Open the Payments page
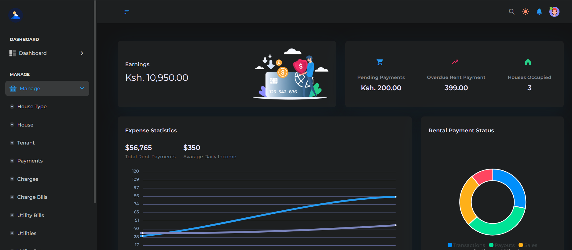This screenshot has width=572, height=250. point(30,161)
